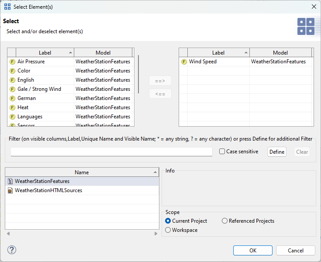Select the Gale / Strong Wind row
Screen dimensions: 321x262
point(39,89)
